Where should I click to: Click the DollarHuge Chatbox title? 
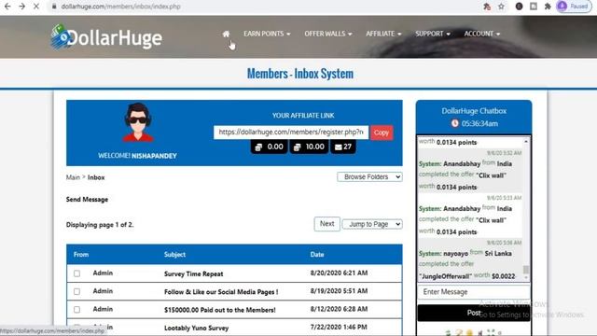pos(474,111)
